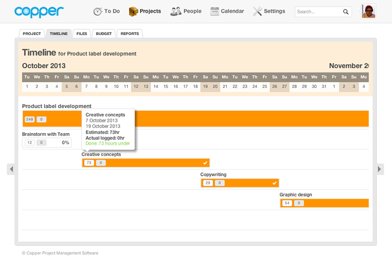Image resolution: width=392 pixels, height=264 pixels.
Task: Switch to the PROJECT tab
Action: pos(32,34)
